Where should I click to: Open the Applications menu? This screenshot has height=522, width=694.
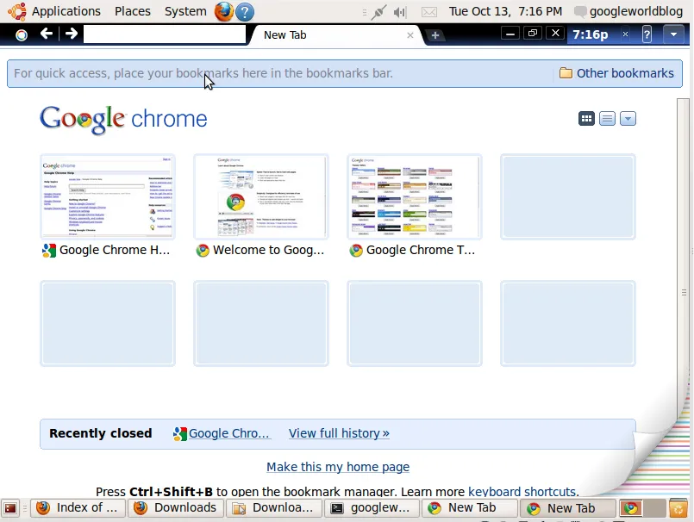(x=66, y=11)
